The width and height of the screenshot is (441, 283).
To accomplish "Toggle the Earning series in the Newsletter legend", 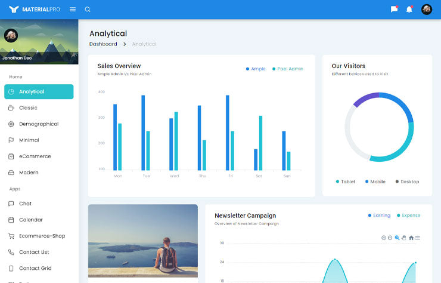I will click(378, 216).
